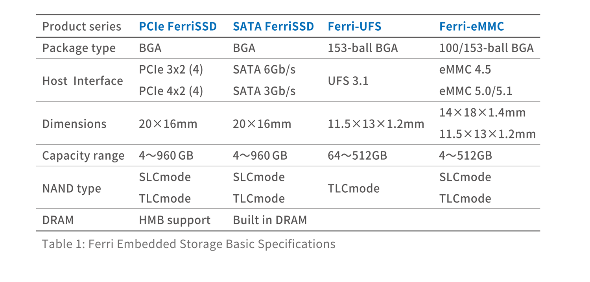Viewport: 590px width, 282px height.
Task: Select the Ferri-UFS column heading
Action: click(x=354, y=26)
